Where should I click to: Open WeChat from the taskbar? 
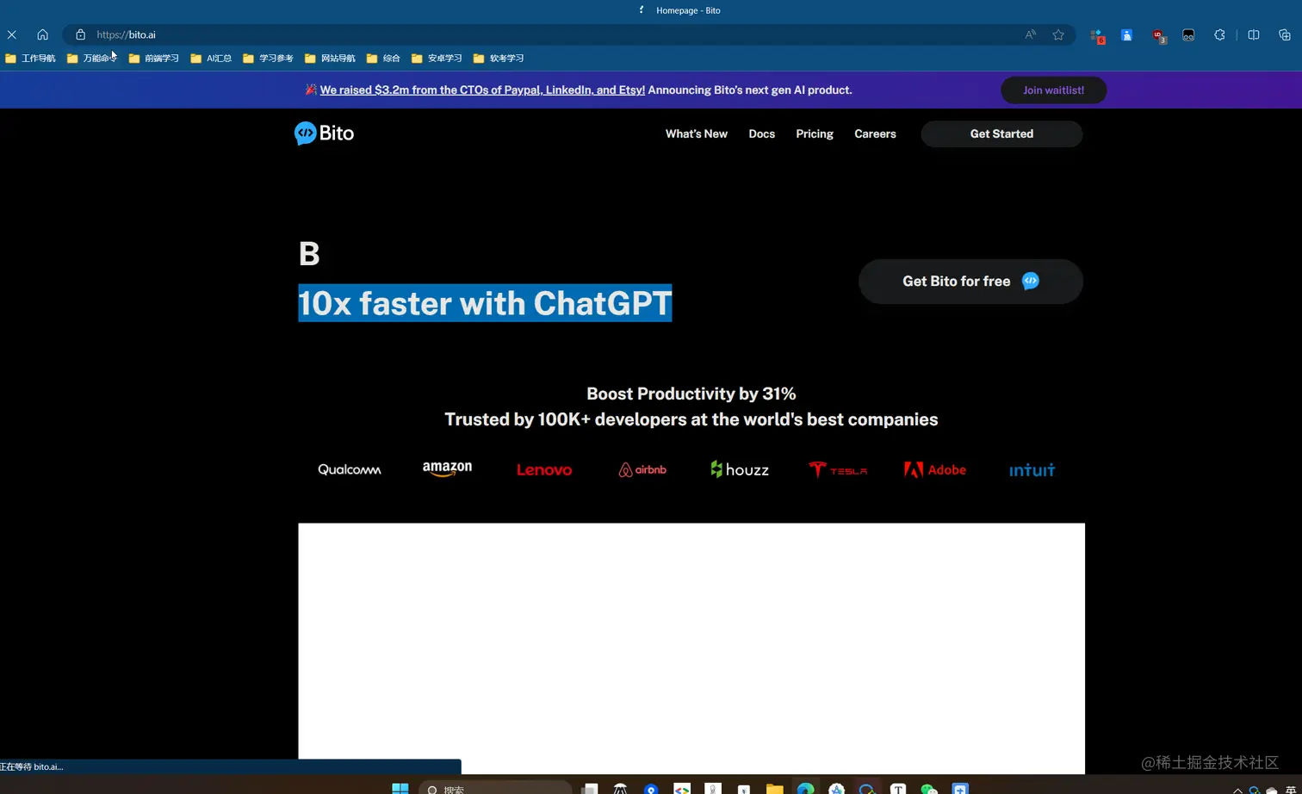(929, 788)
